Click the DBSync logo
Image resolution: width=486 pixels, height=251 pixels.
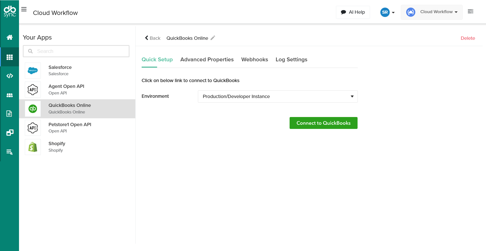tap(10, 11)
